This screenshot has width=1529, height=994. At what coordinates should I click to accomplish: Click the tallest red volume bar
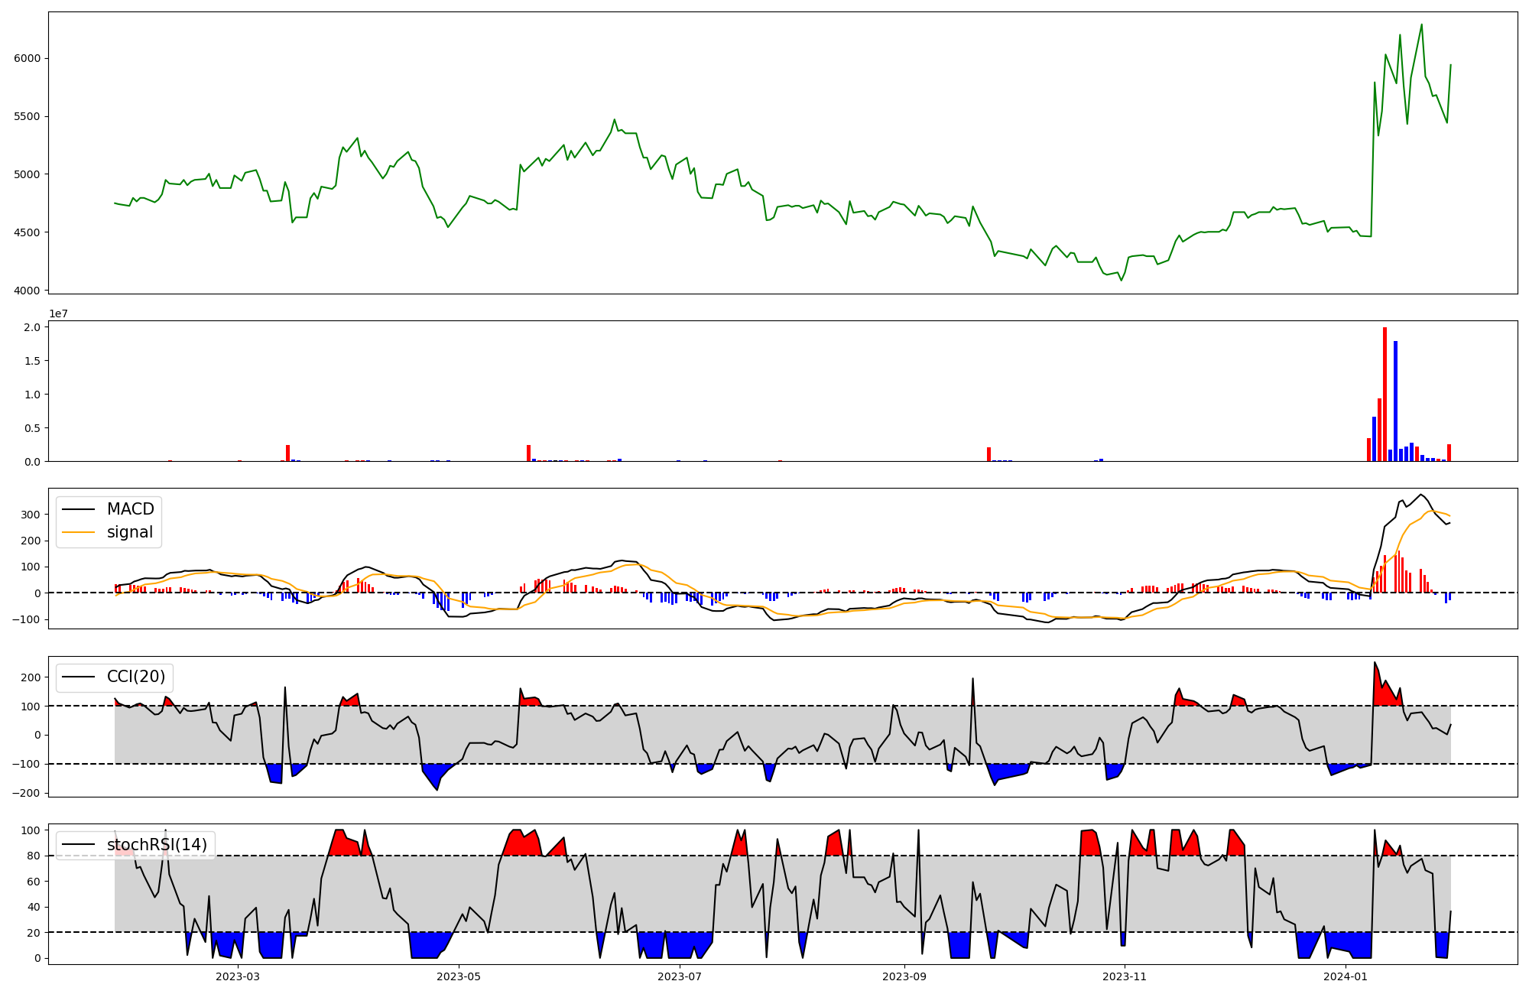[x=1385, y=394]
